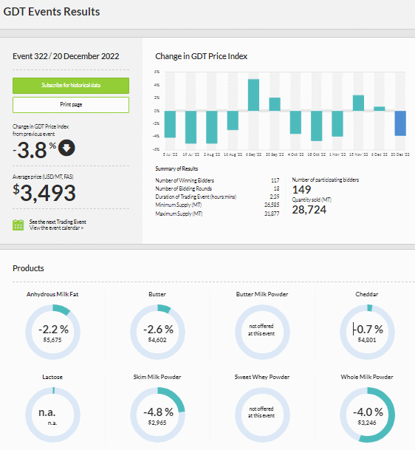Click the Change in GDT Price Index chart title
The width and height of the screenshot is (415, 450).
tap(202, 56)
